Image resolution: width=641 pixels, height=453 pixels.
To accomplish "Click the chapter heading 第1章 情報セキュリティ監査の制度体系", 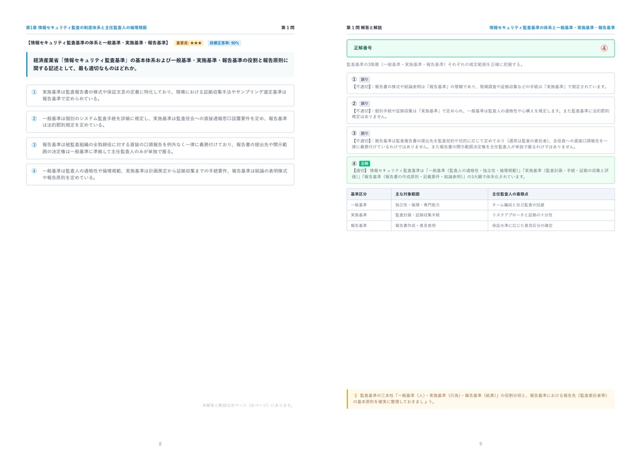I will click(86, 28).
